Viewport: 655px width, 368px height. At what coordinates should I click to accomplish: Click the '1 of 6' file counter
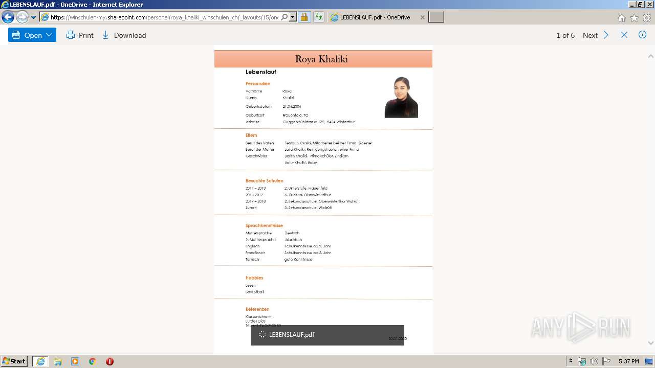pyautogui.click(x=565, y=35)
